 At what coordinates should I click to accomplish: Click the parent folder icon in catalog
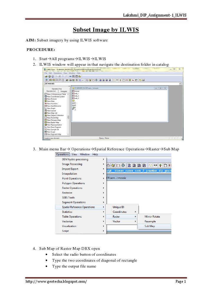click(x=74, y=100)
